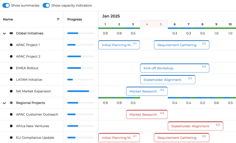Viewport: 236px width, 143px height.
Task: Select the APAC Customer Outreach row
Action: pos(37,114)
